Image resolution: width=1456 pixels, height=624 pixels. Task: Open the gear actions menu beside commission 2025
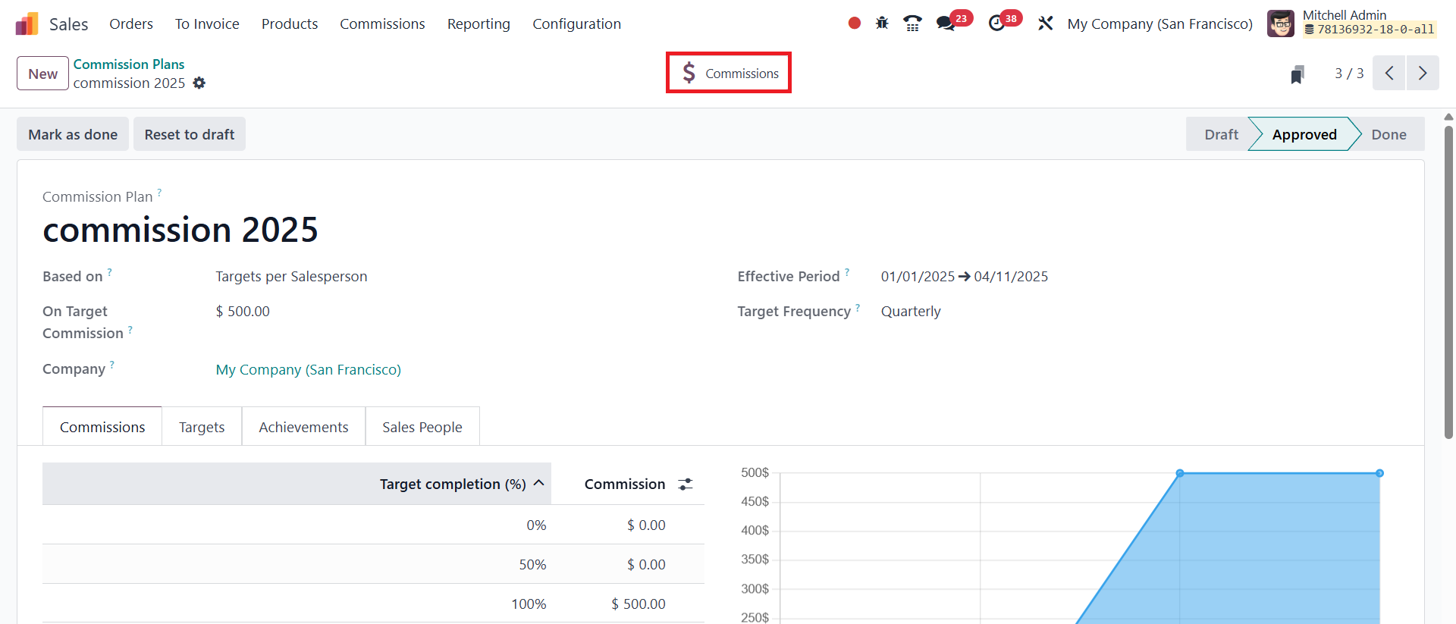click(199, 83)
